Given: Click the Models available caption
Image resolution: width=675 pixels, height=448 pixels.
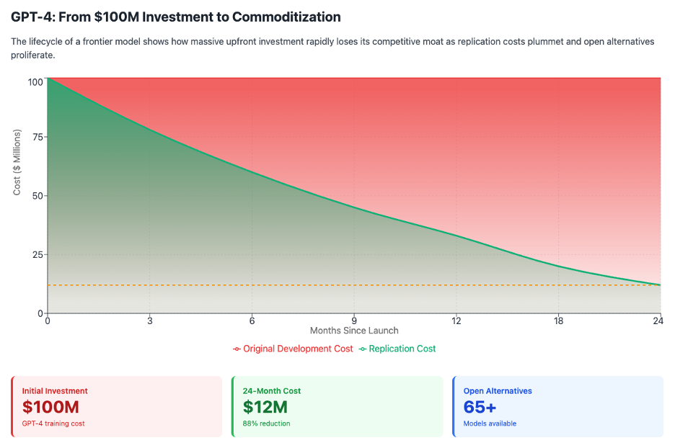Looking at the screenshot, I should pyautogui.click(x=490, y=424).
